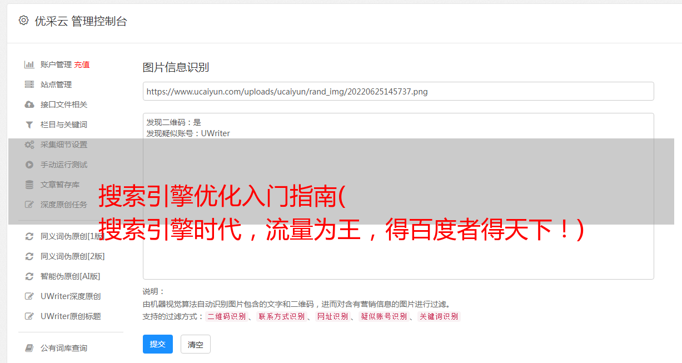Click the edit icon for UWriter原创标题

pyautogui.click(x=29, y=316)
